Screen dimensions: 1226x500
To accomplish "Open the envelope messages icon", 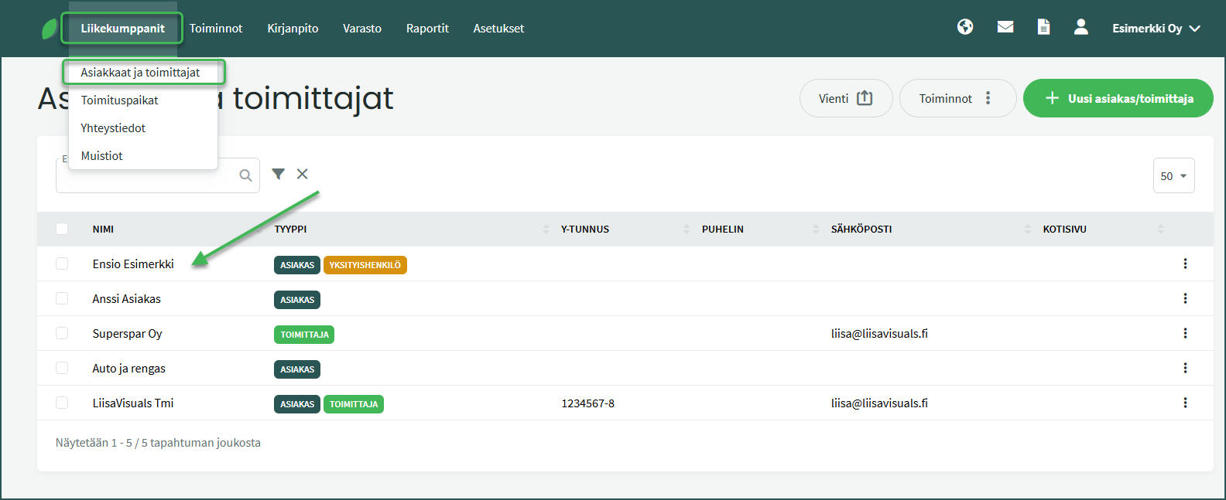I will 1005,27.
